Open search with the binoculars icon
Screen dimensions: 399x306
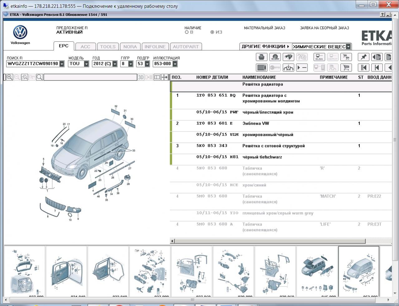click(x=289, y=57)
